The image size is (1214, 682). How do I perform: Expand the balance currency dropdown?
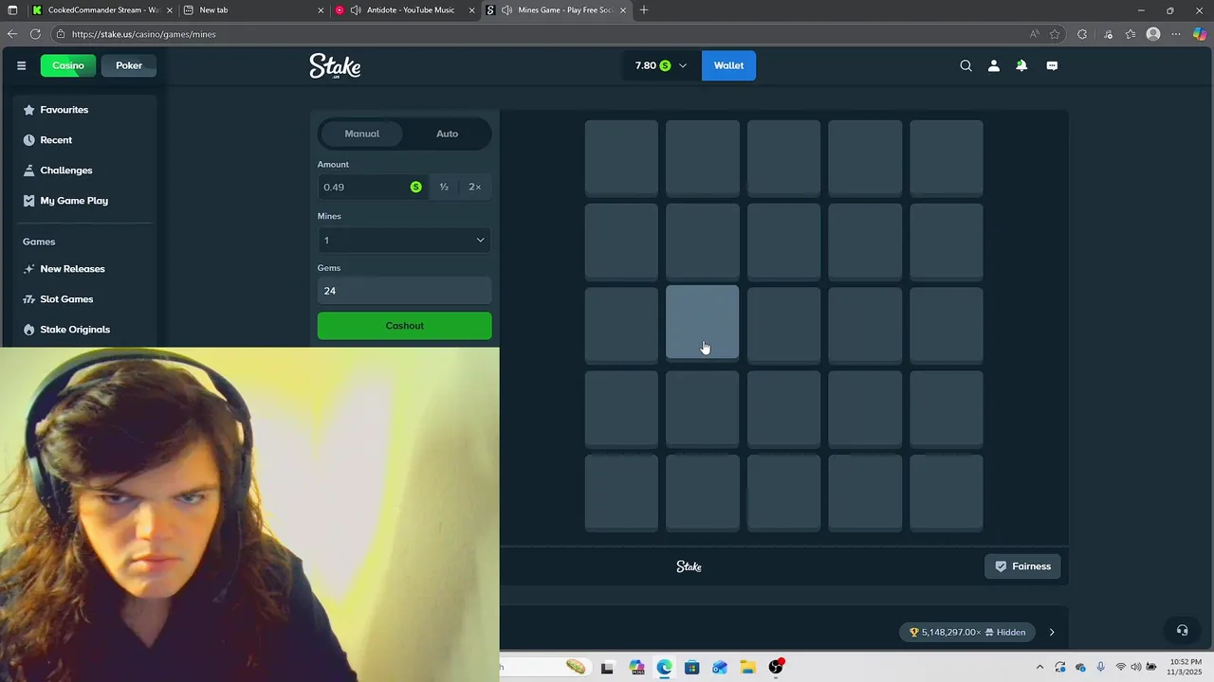(682, 65)
